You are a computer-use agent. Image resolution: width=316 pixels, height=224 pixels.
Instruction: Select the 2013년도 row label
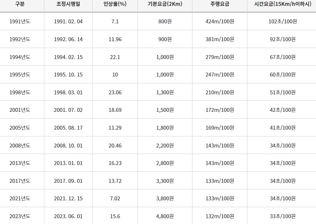click(20, 163)
